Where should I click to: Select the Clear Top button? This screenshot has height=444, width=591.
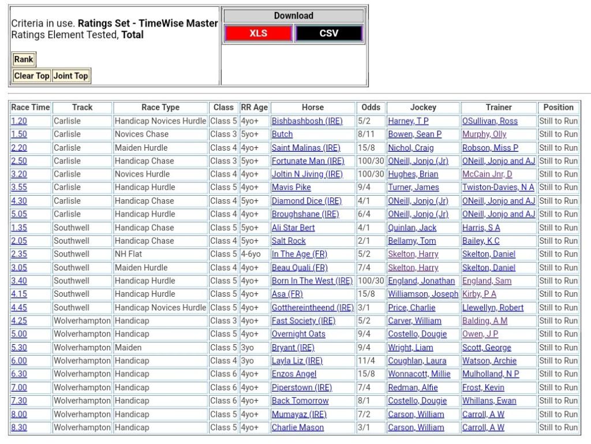tap(32, 76)
